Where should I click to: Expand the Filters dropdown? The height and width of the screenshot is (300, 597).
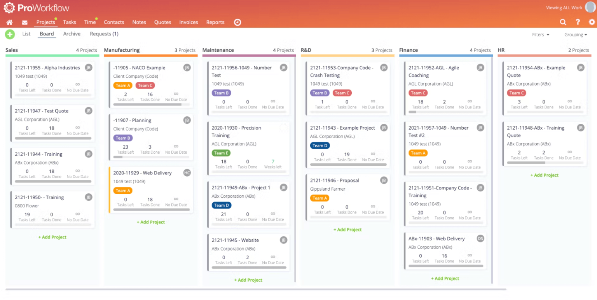point(541,34)
